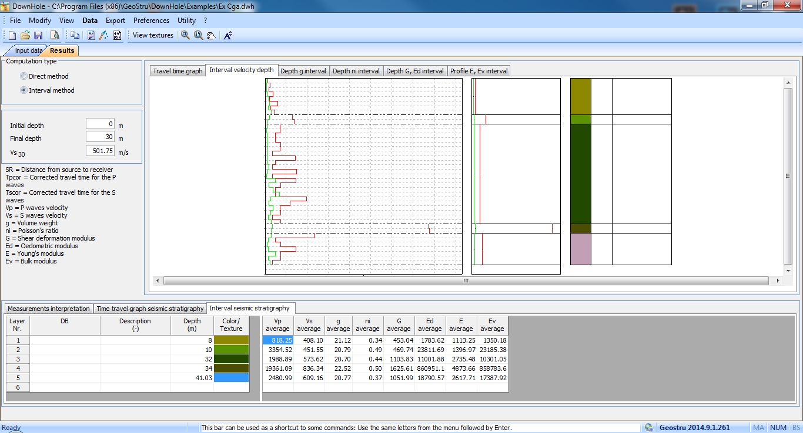Open the Utility menu
This screenshot has width=803, height=433.
pos(186,21)
